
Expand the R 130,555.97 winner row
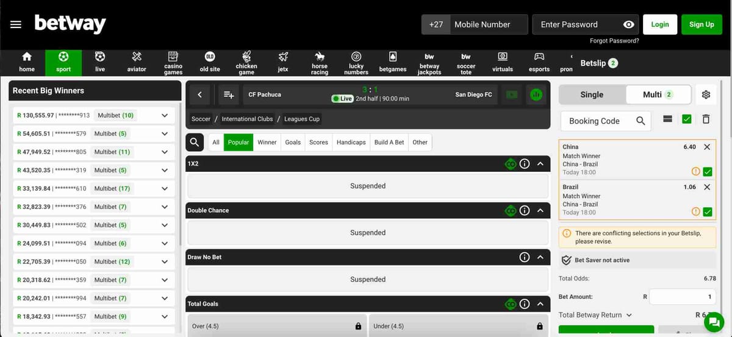[165, 115]
